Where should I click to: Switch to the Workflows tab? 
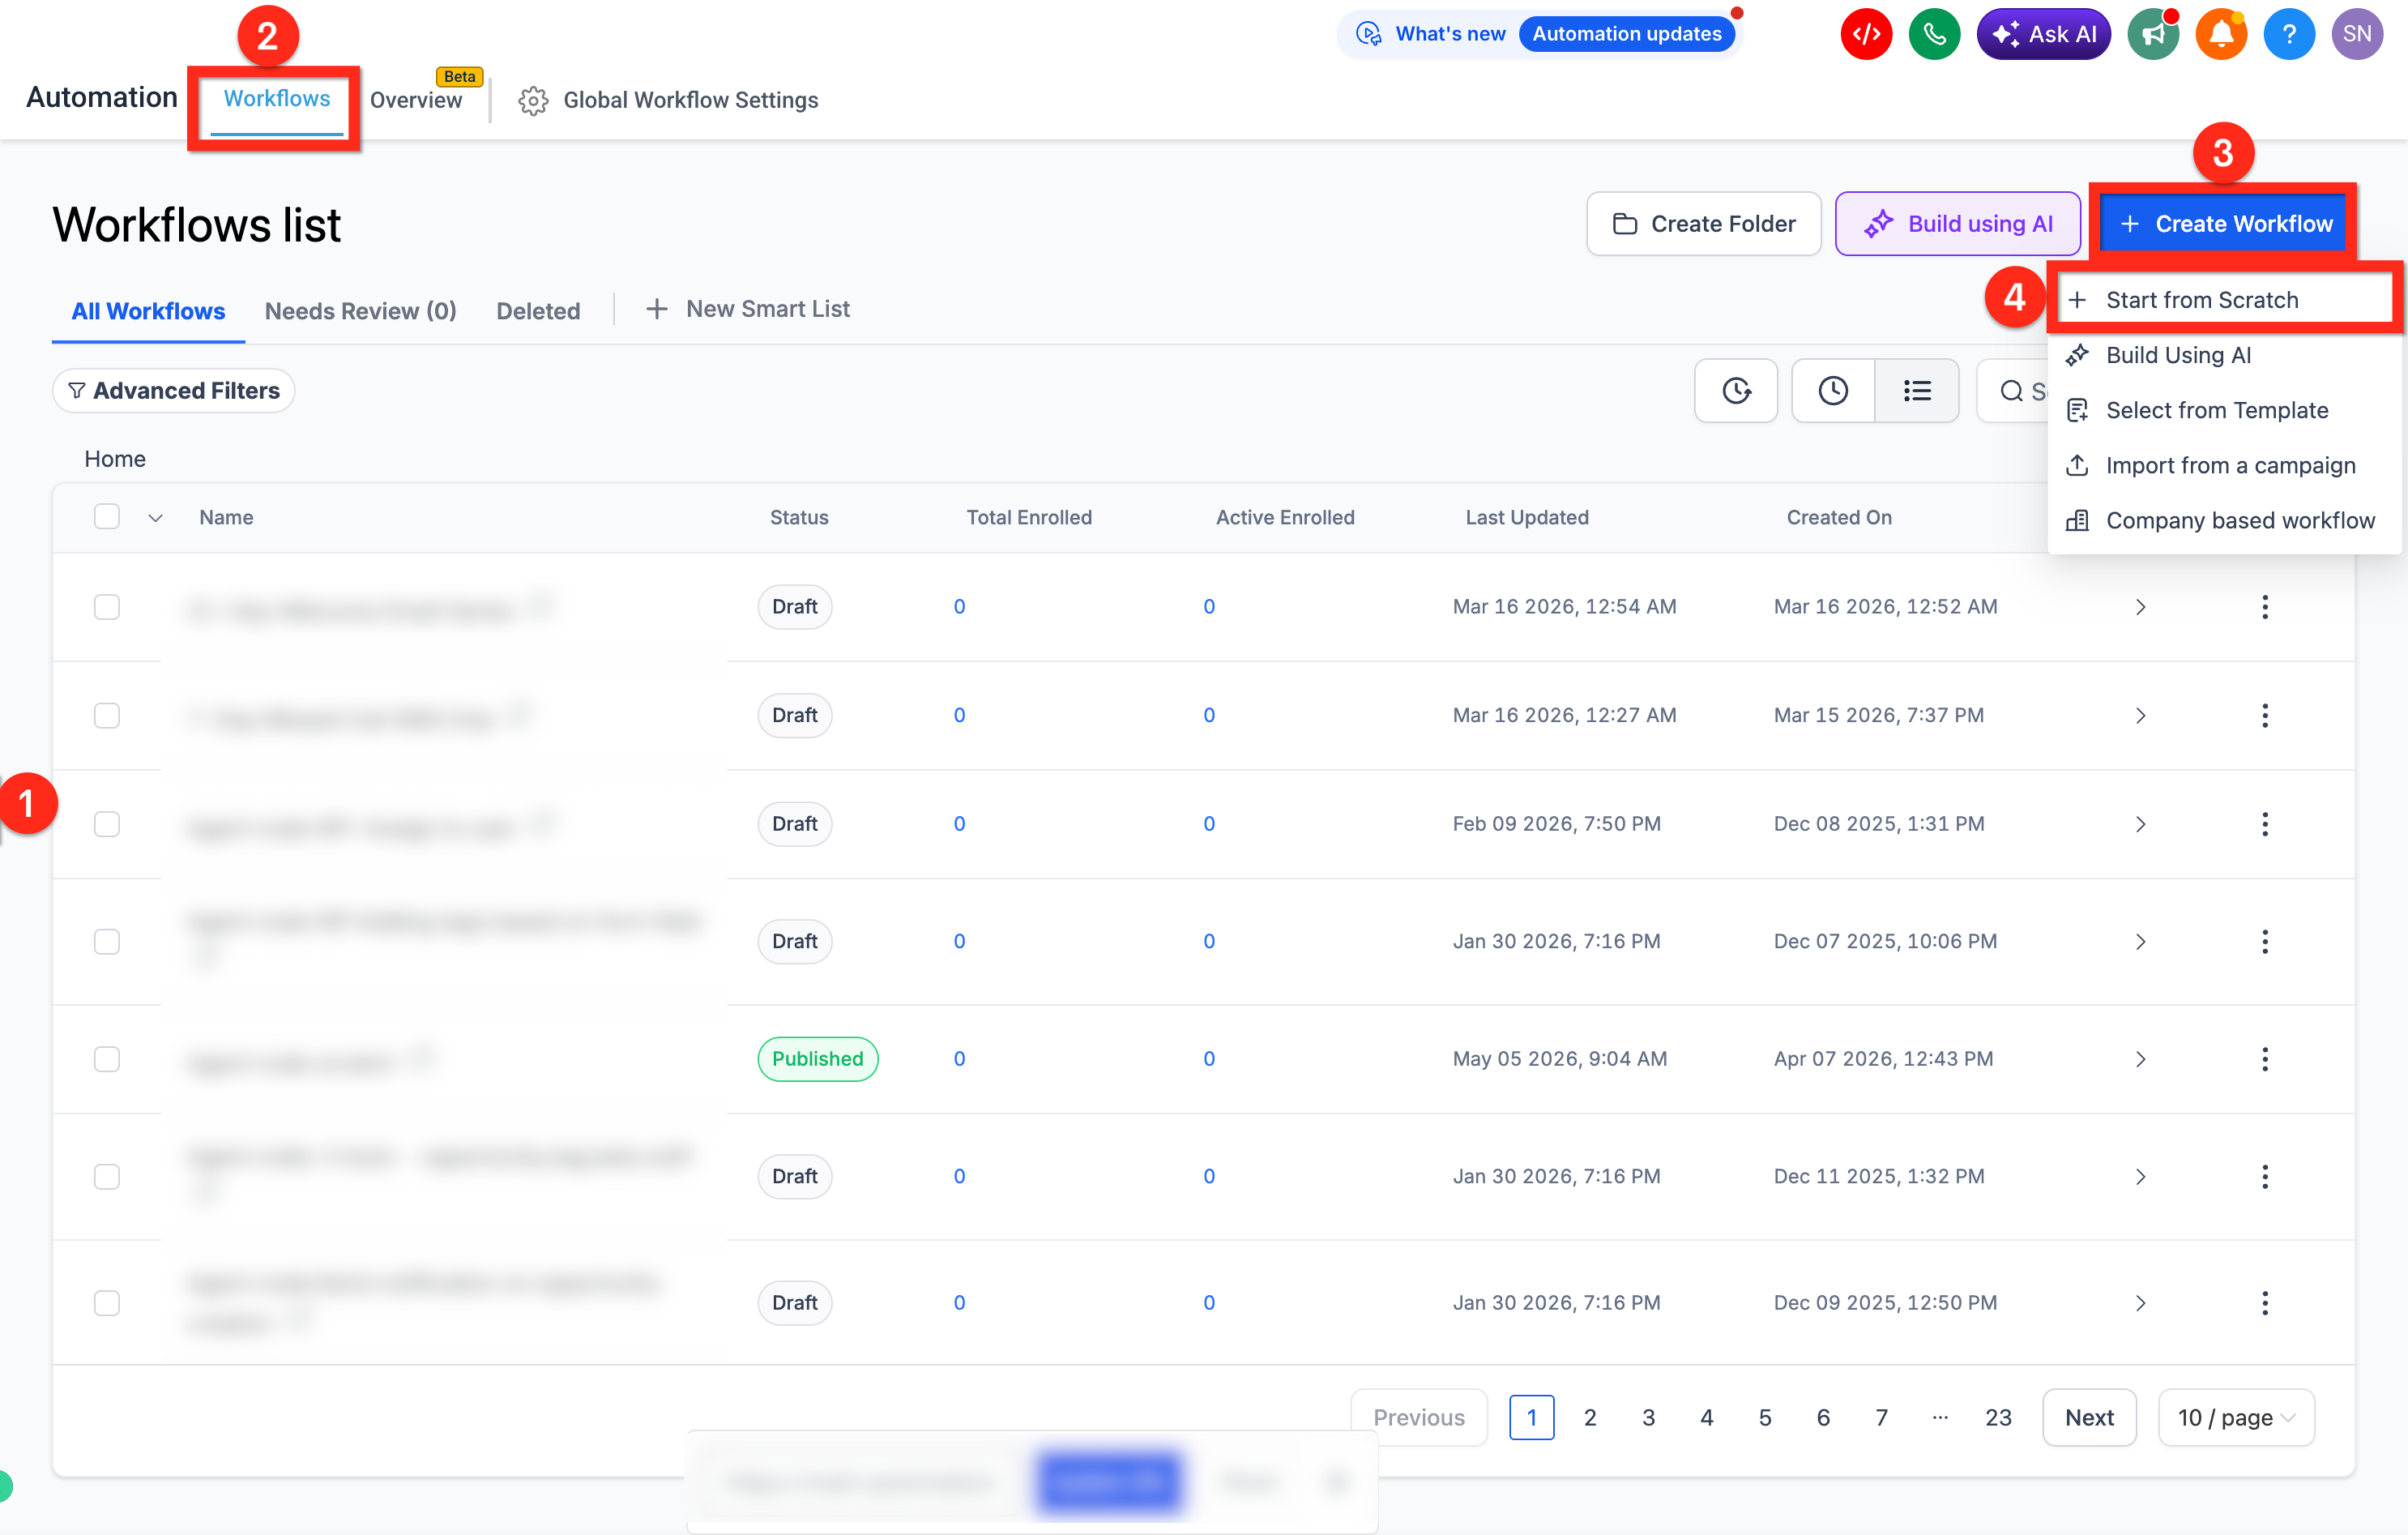point(277,99)
